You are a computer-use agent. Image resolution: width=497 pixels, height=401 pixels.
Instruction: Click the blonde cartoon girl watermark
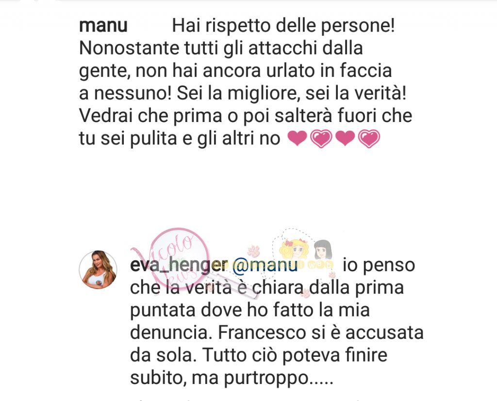point(295,249)
